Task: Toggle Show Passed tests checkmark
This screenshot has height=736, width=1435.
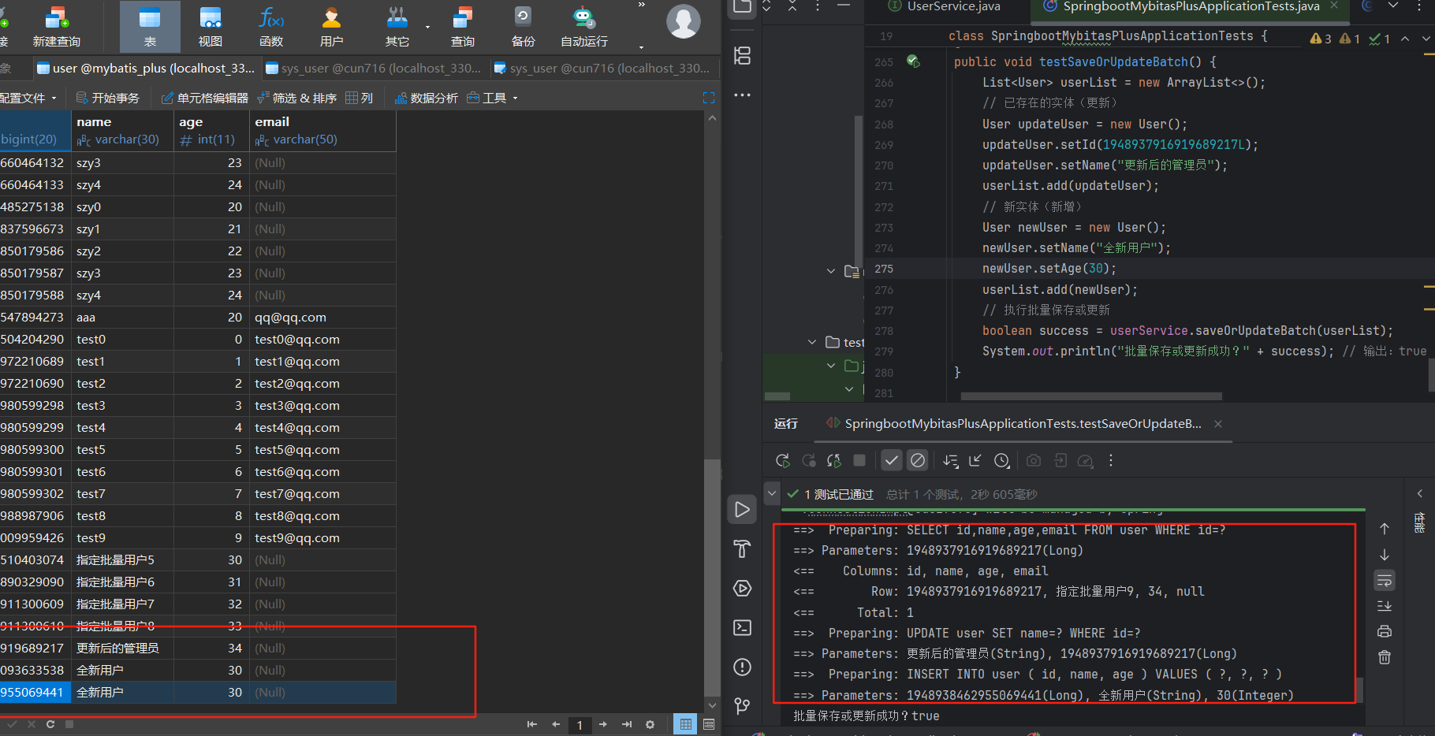Action: click(891, 460)
